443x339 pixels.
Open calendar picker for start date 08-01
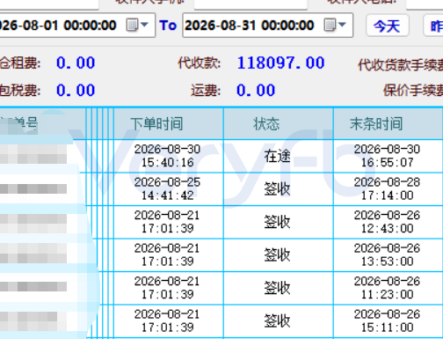137,26
